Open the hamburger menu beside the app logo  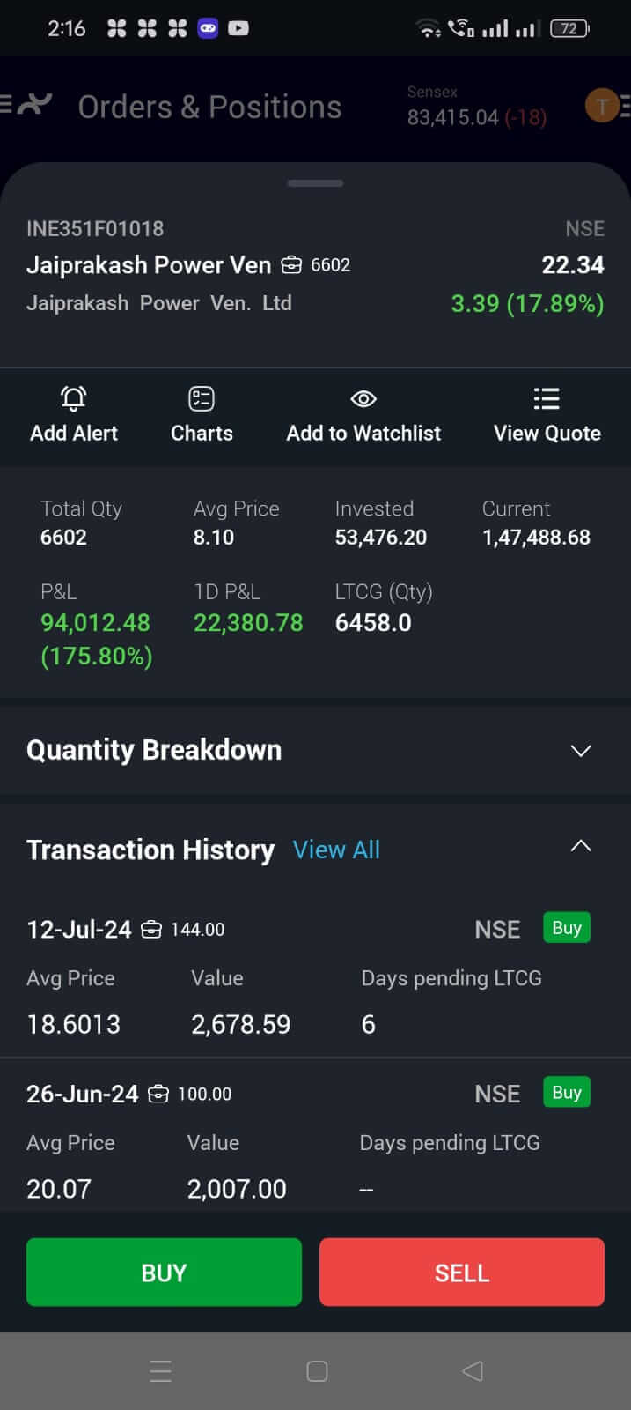coord(7,106)
